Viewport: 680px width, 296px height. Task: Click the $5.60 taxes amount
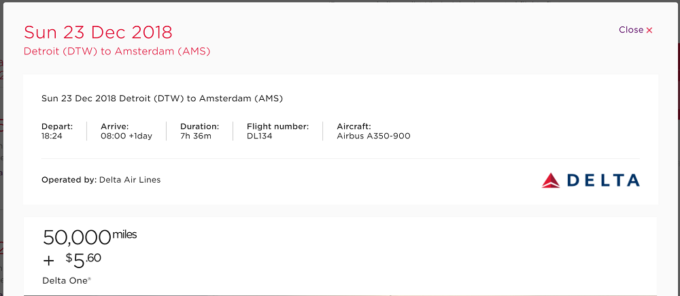point(83,259)
